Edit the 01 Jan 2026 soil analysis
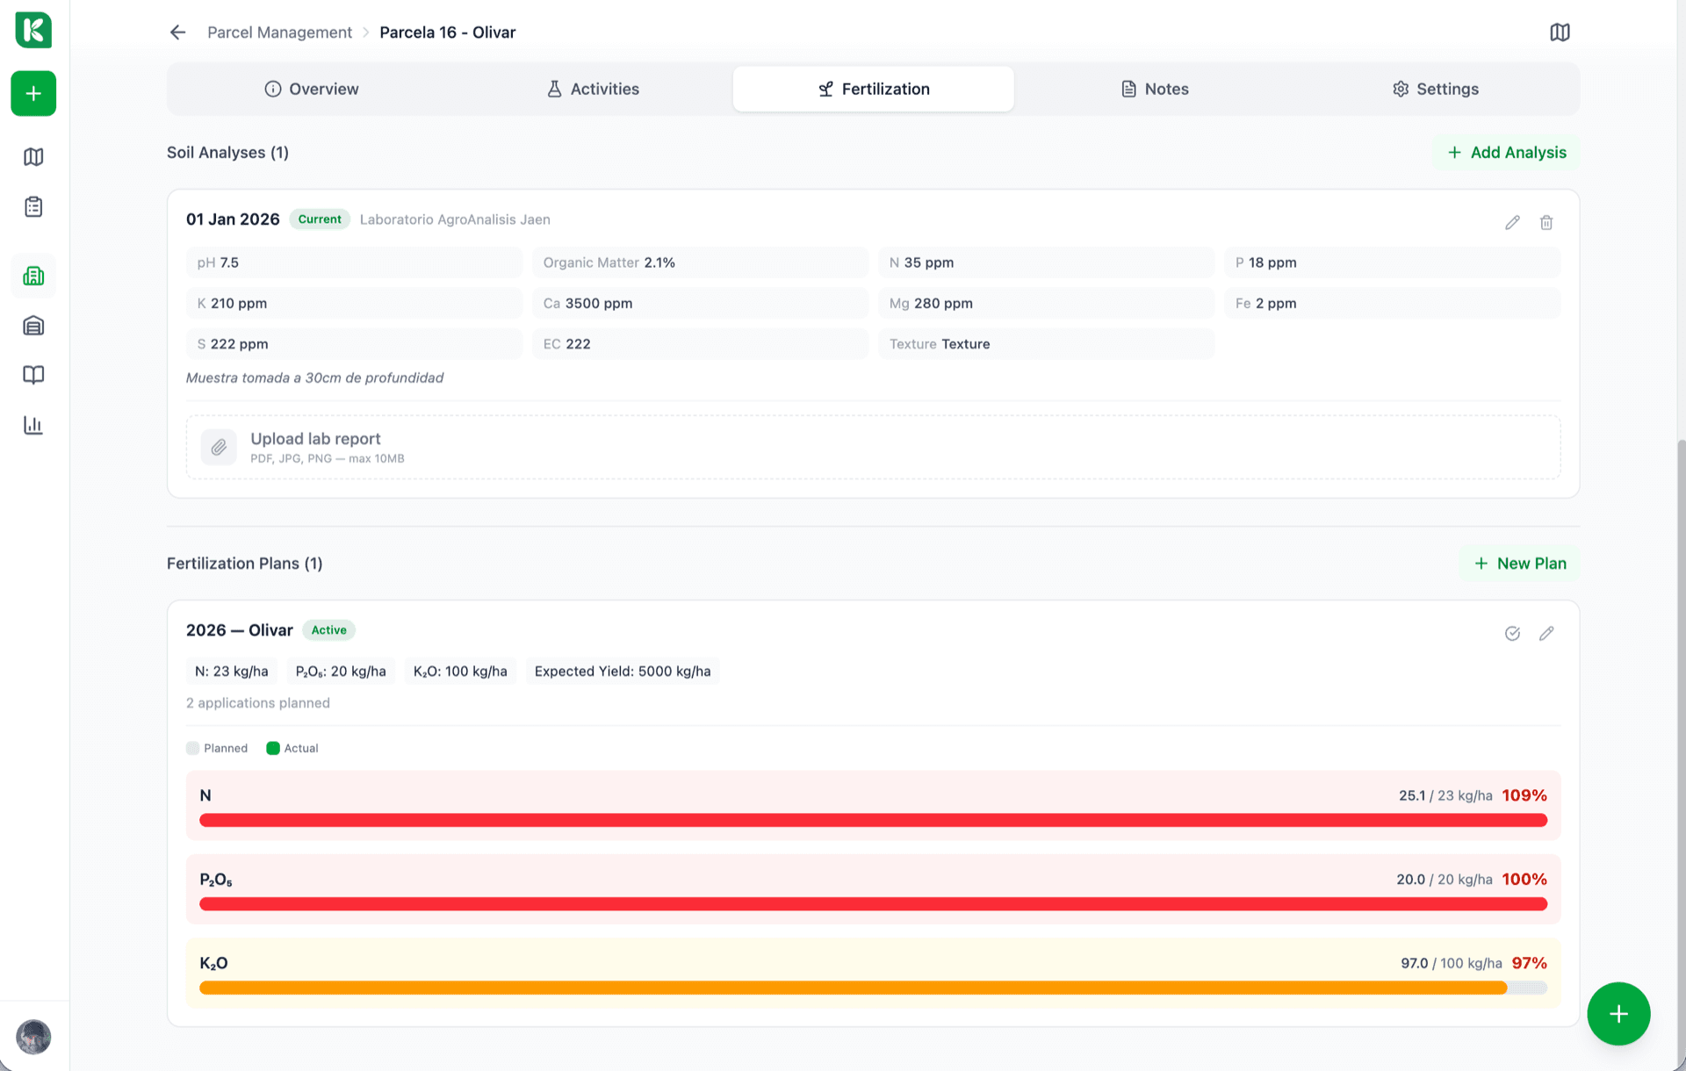1686x1071 pixels. coord(1512,222)
